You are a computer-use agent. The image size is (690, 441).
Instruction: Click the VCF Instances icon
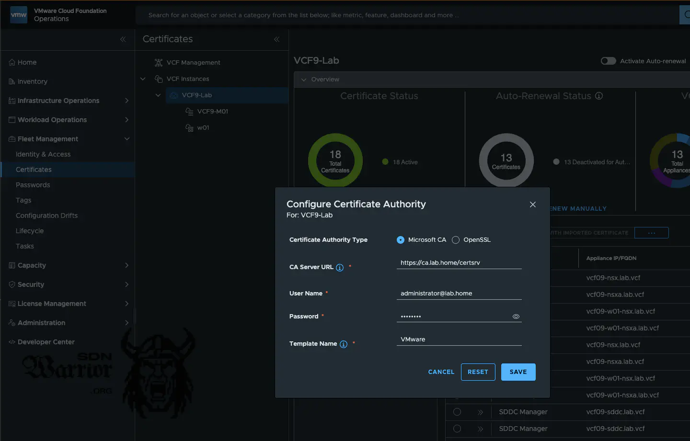pos(159,79)
